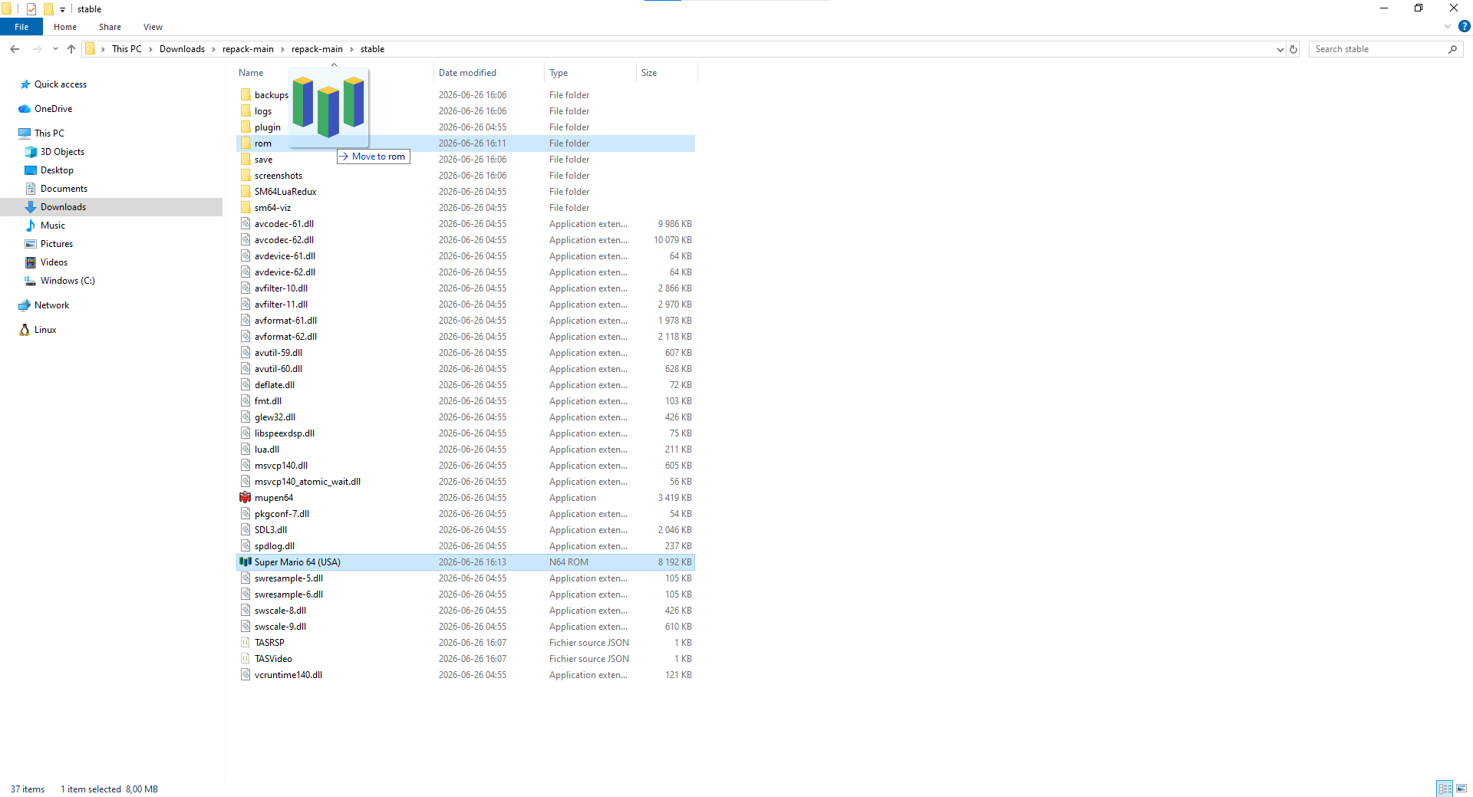
Task: Select the lua.dll file icon
Action: [x=245, y=450]
